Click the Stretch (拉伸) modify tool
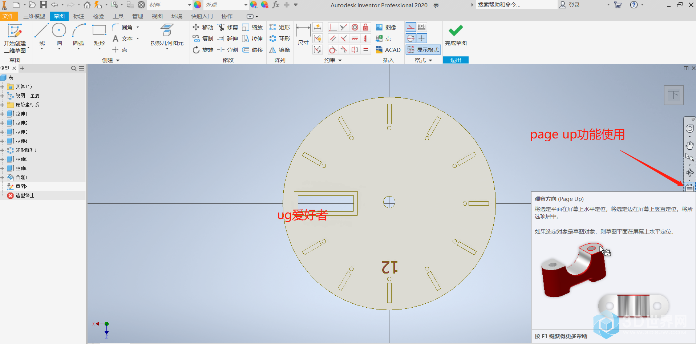The image size is (696, 344). tap(252, 39)
